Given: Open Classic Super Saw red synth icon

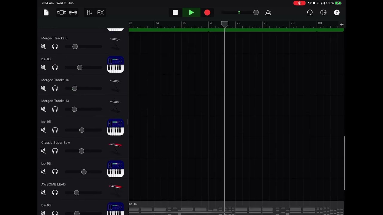Looking at the screenshot, I should 115,148.
